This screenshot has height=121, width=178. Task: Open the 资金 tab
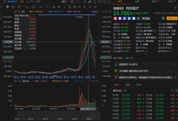coord(128,85)
